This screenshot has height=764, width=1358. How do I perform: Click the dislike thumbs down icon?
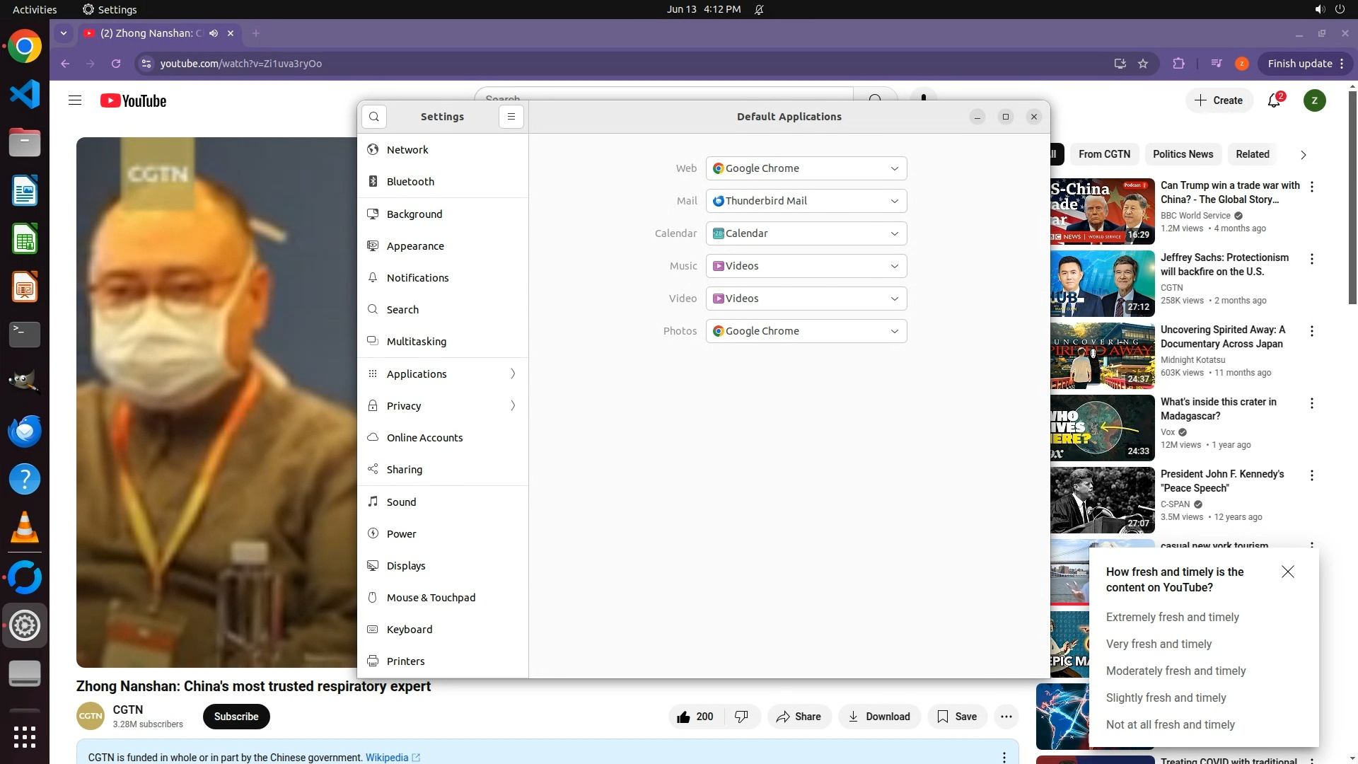tap(741, 717)
